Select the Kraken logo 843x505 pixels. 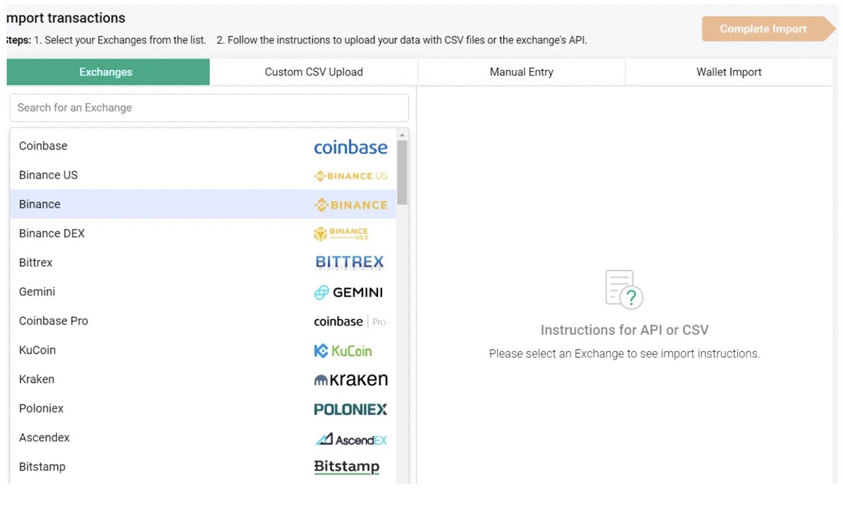(350, 379)
